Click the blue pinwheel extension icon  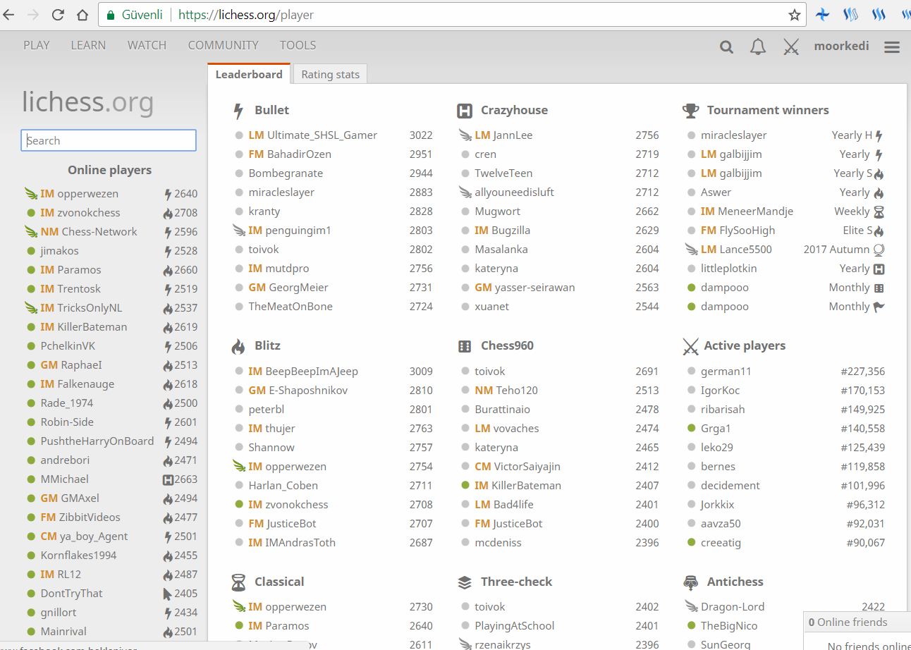tap(823, 15)
